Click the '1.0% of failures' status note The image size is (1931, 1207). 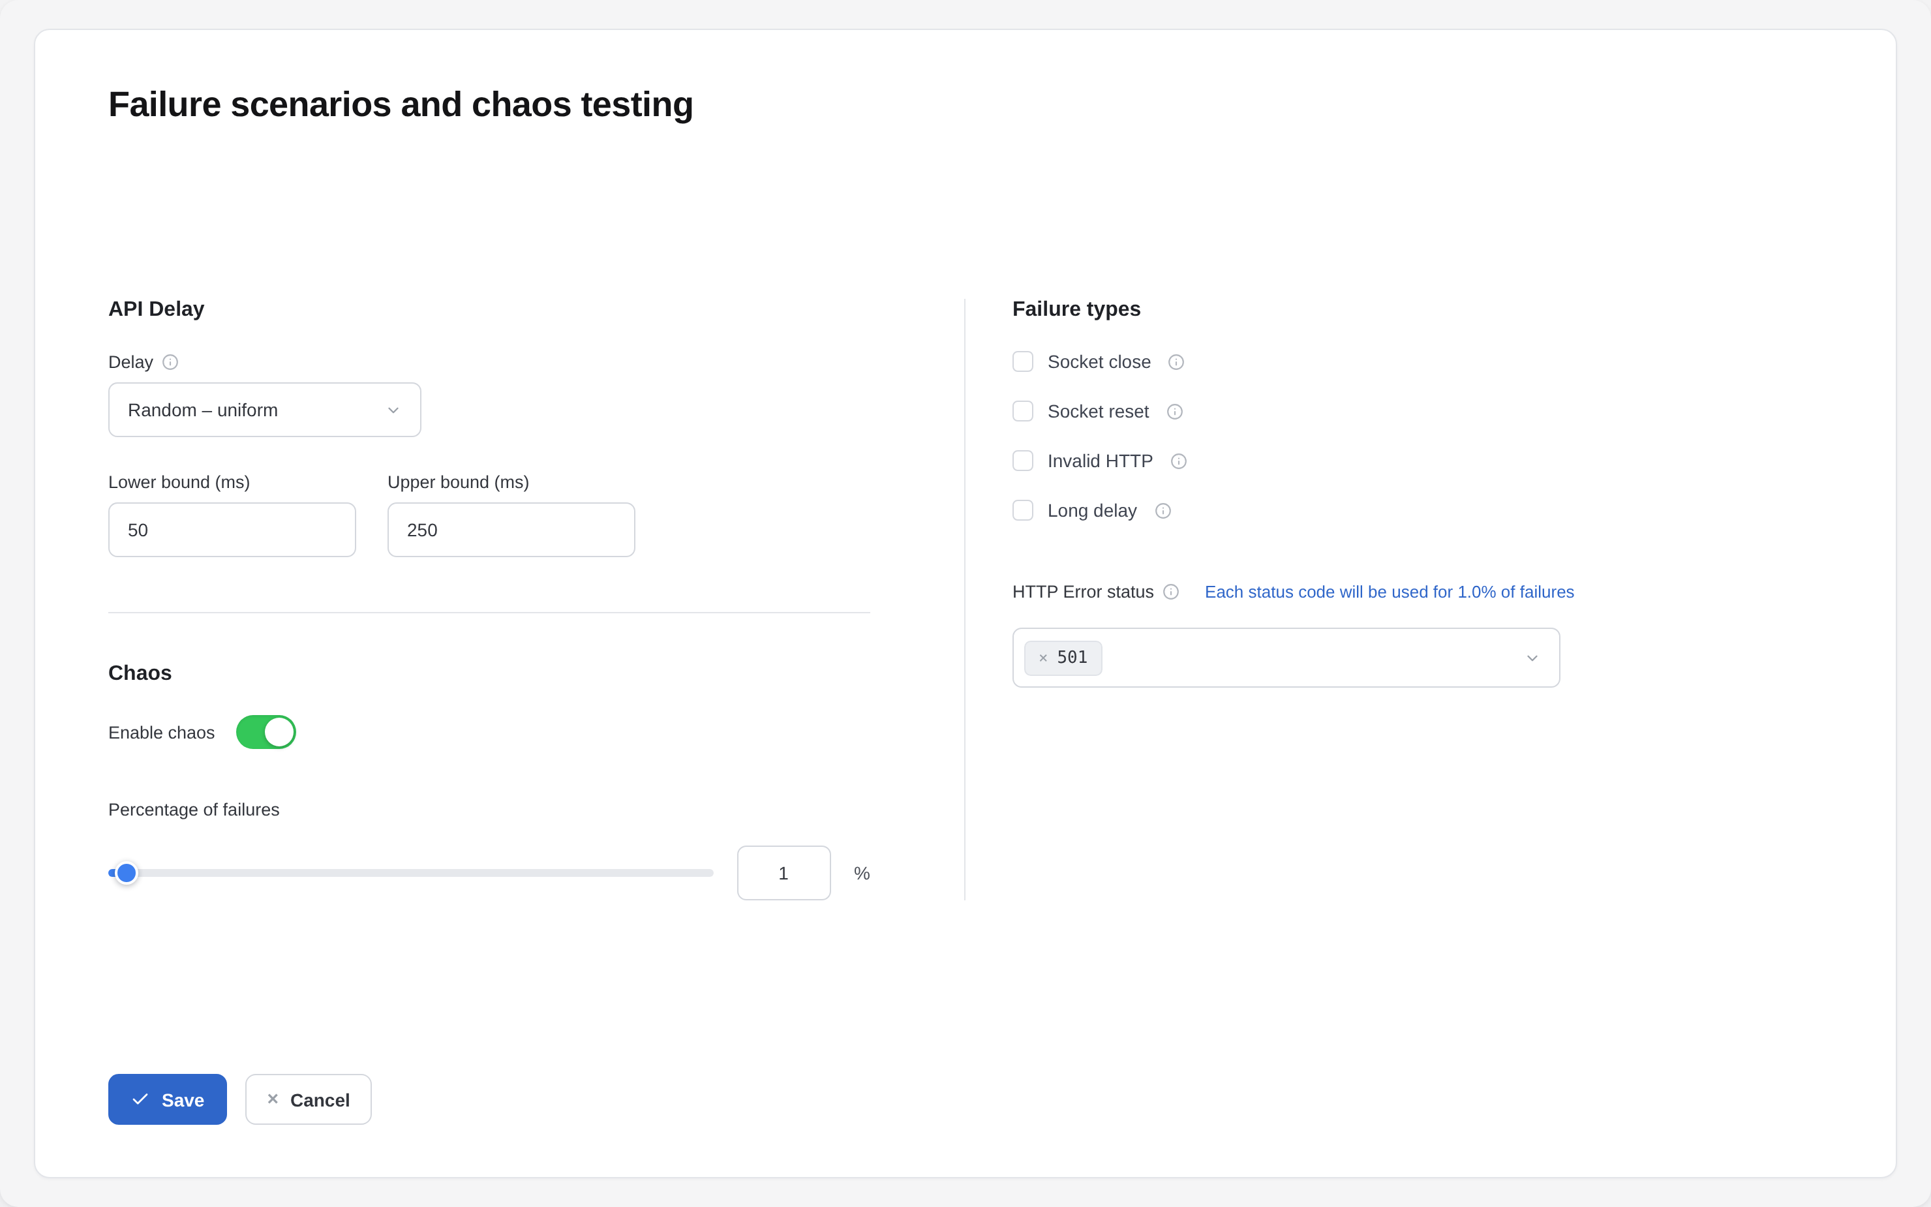(x=1389, y=592)
